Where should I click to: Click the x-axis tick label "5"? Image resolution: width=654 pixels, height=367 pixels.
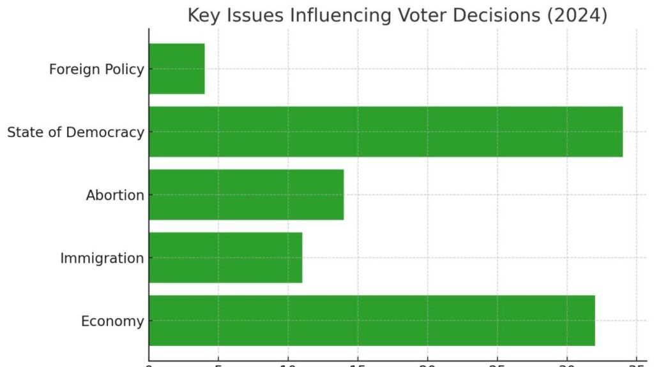pos(218,364)
